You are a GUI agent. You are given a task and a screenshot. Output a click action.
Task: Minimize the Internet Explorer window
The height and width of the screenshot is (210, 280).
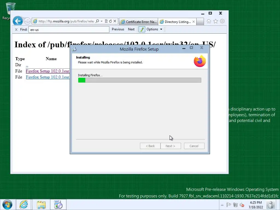(x=203, y=14)
